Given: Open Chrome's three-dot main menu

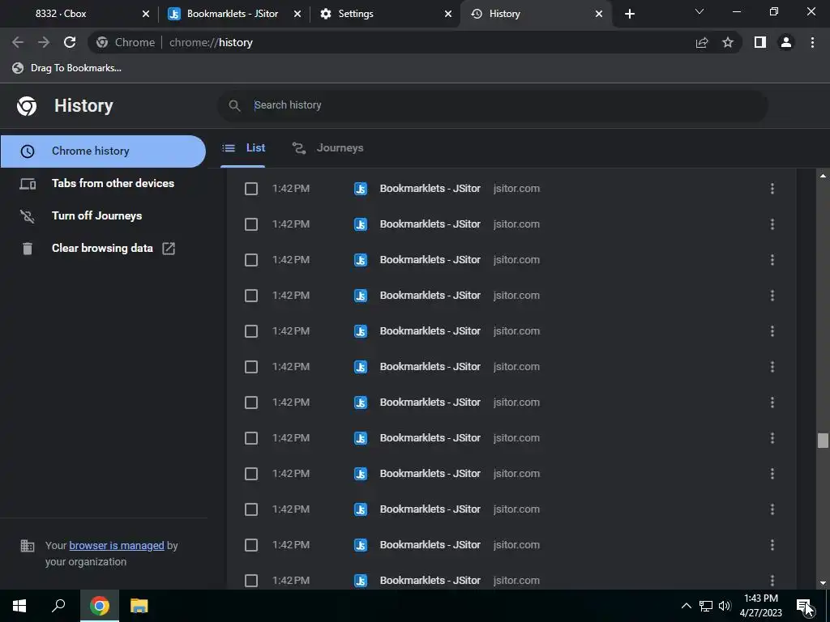Looking at the screenshot, I should tap(812, 42).
